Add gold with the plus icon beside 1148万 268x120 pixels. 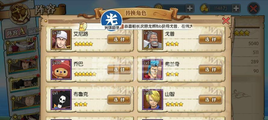point(236,8)
